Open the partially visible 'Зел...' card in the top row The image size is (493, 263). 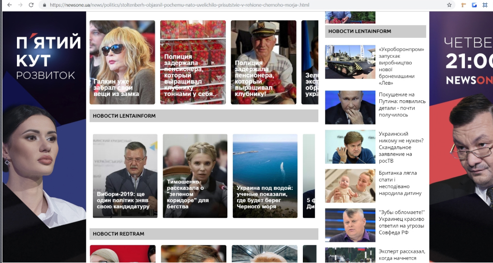tap(310, 62)
